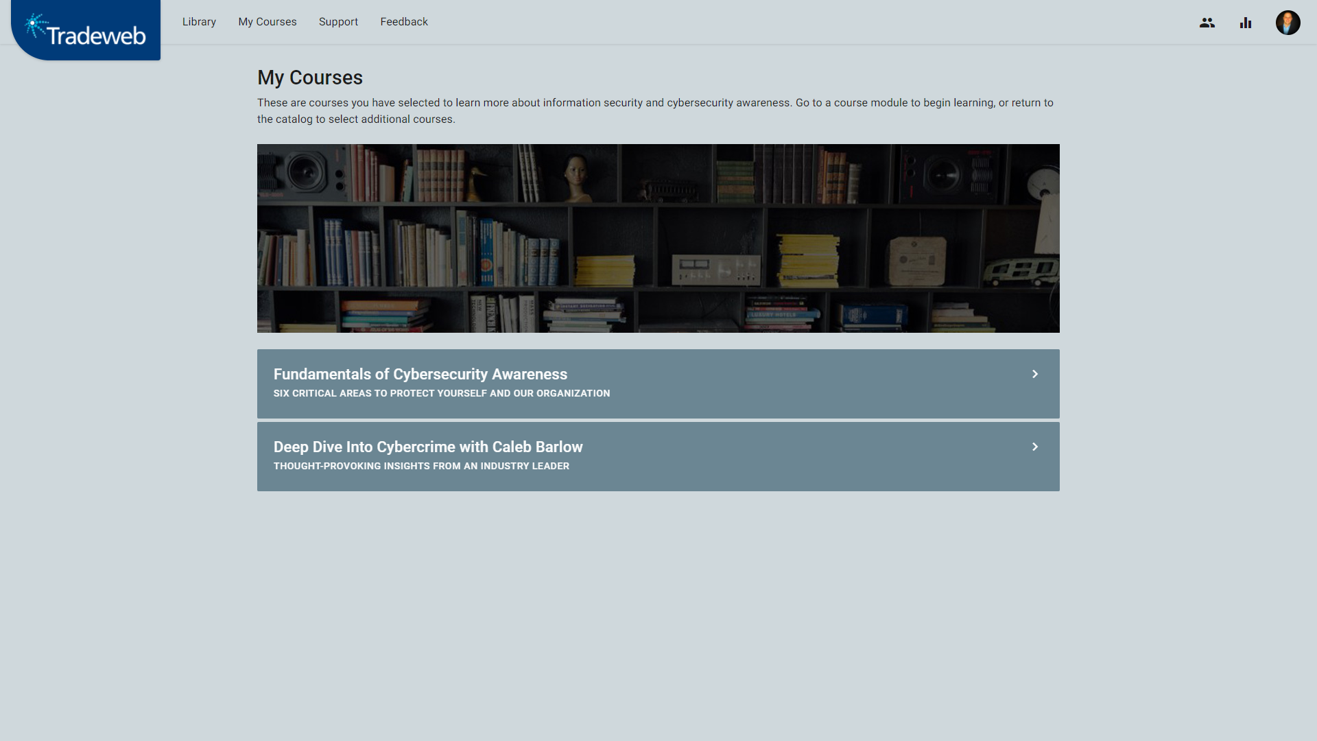Screen dimensions: 1317x741
Task: Open the Feedback menu item
Action: point(404,22)
